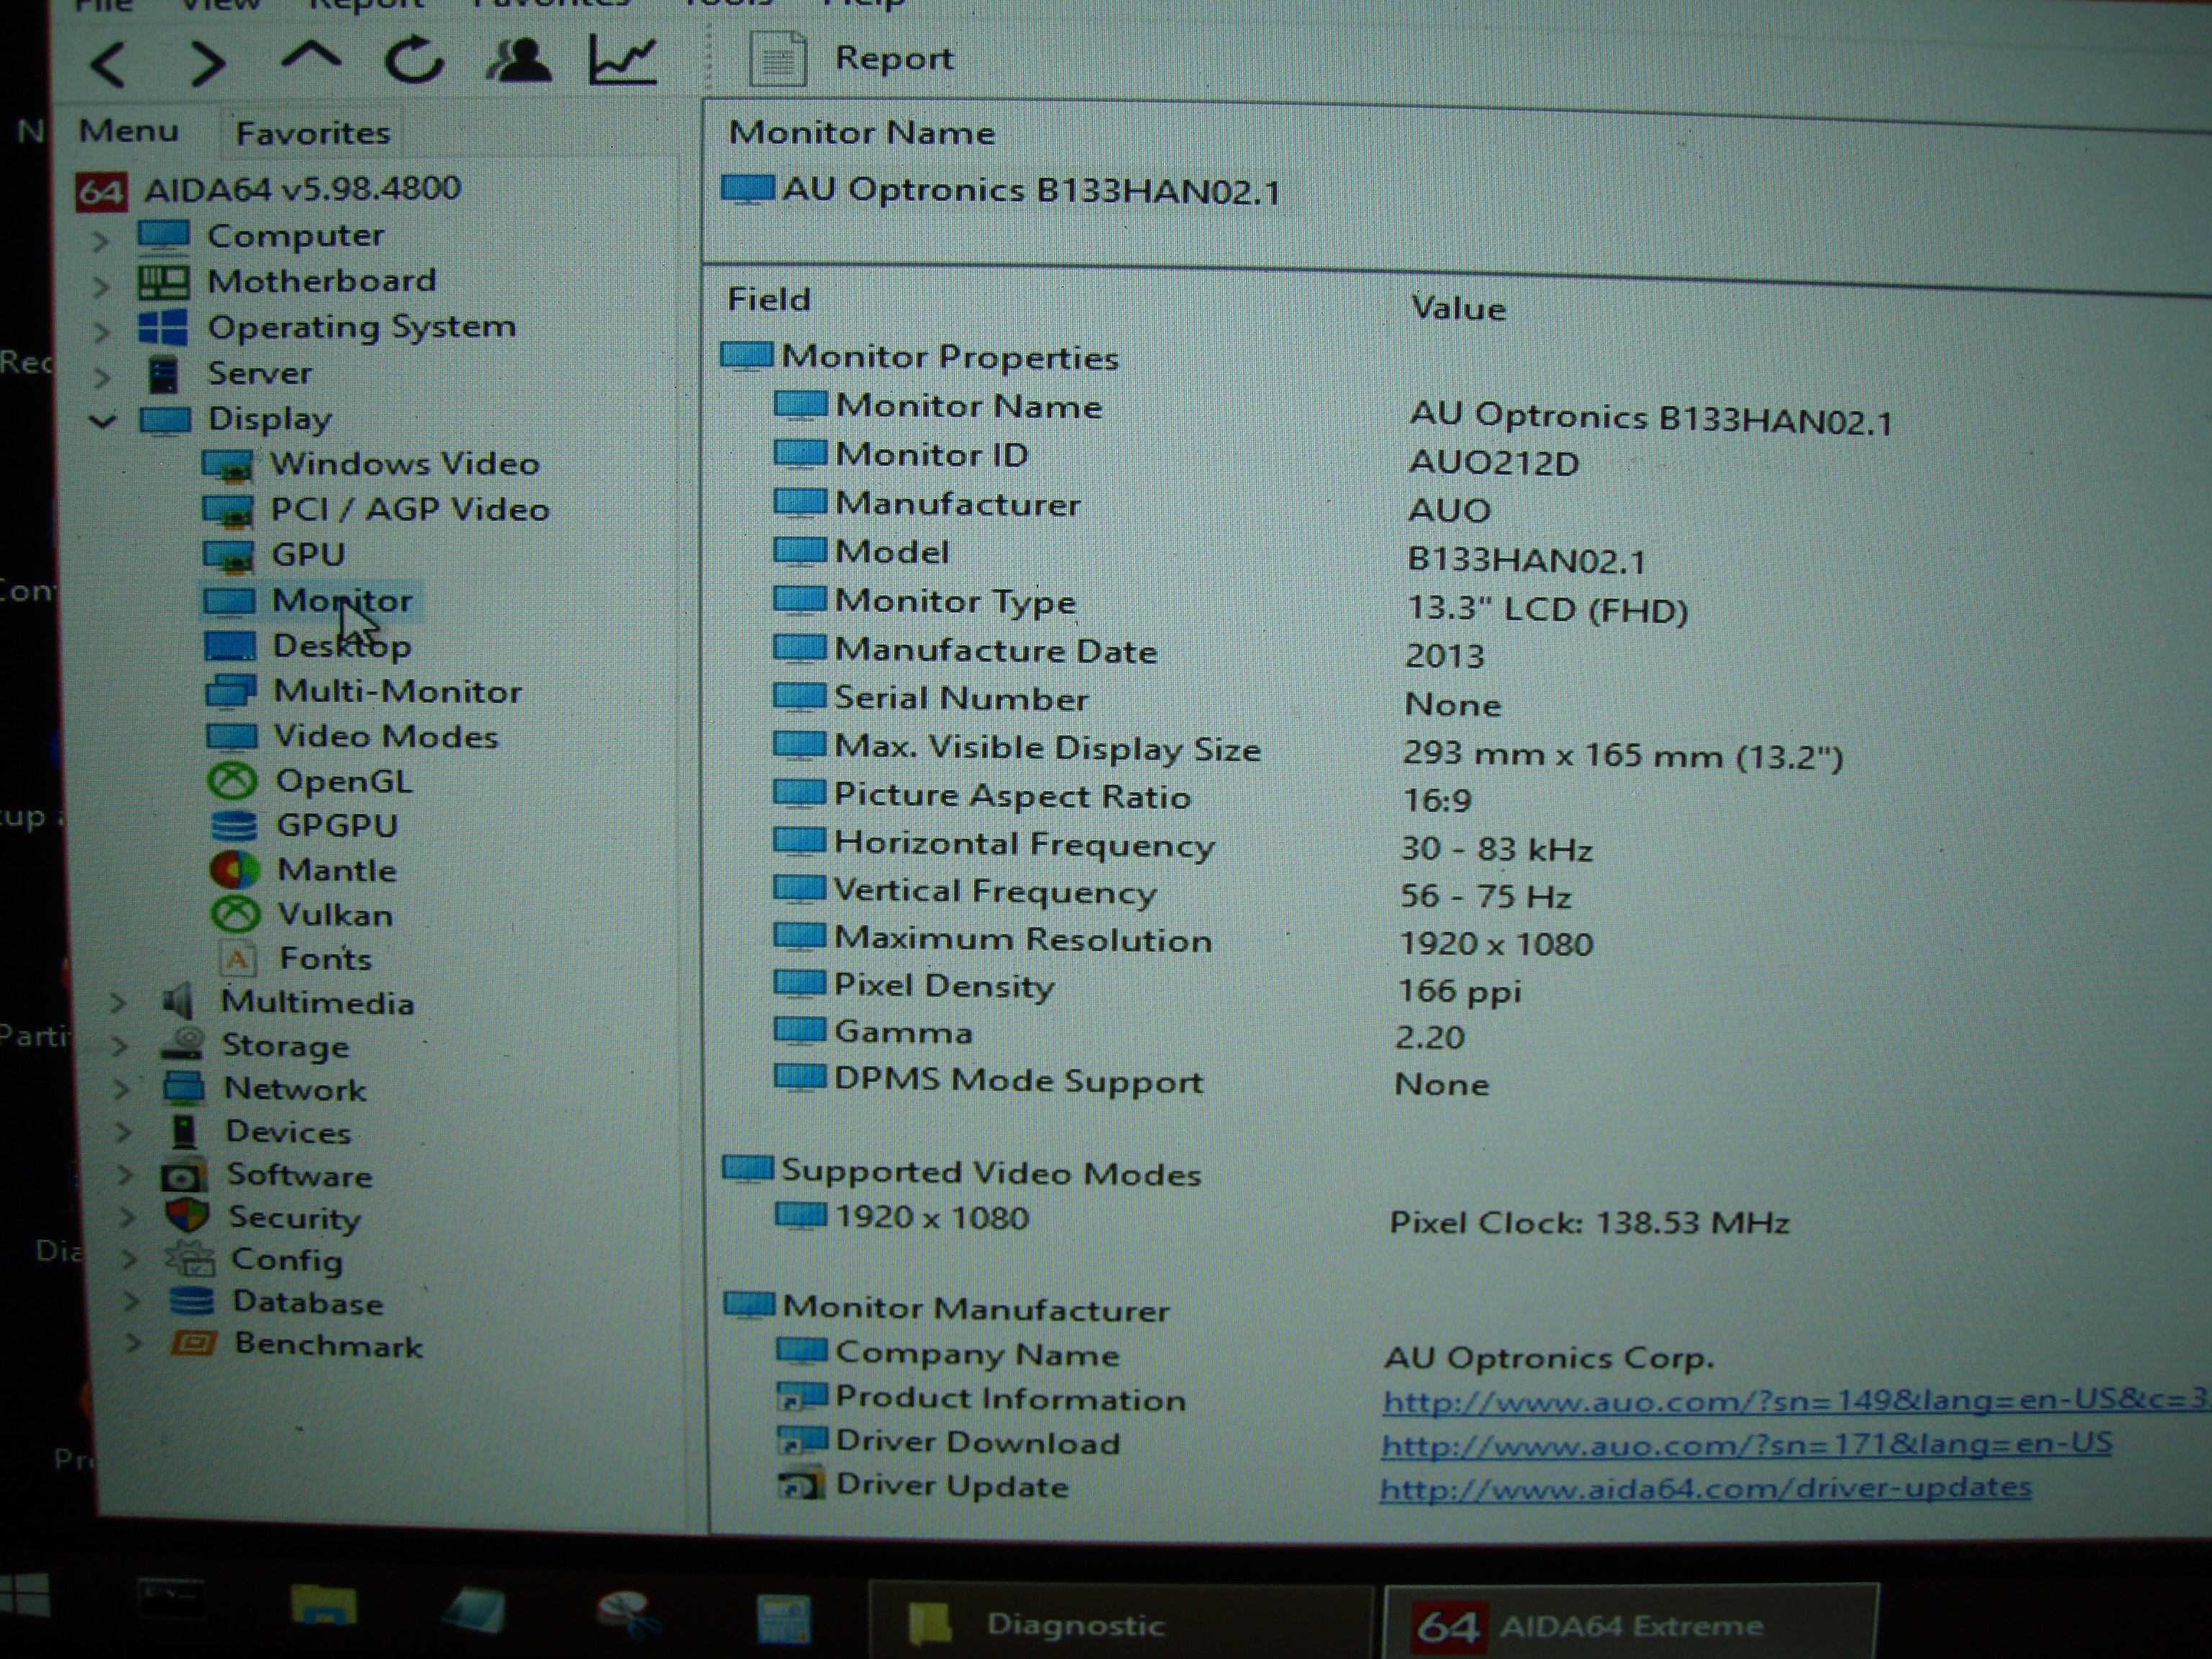Expand the Network tree node
Screen dimensions: 2212x1659
[122, 1089]
